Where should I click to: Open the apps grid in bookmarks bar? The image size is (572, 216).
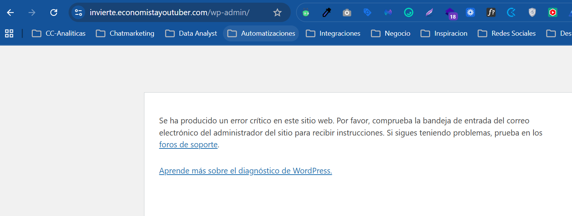pos(9,33)
